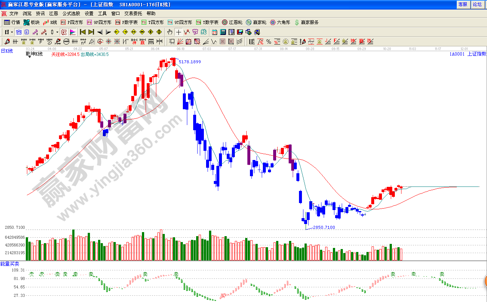The height and width of the screenshot is (302, 487).
Task: Open the 公式选股 menu
Action: coord(71,14)
